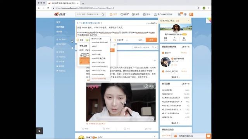
Task: Click the orange compose-post icon in header
Action: tap(191, 14)
